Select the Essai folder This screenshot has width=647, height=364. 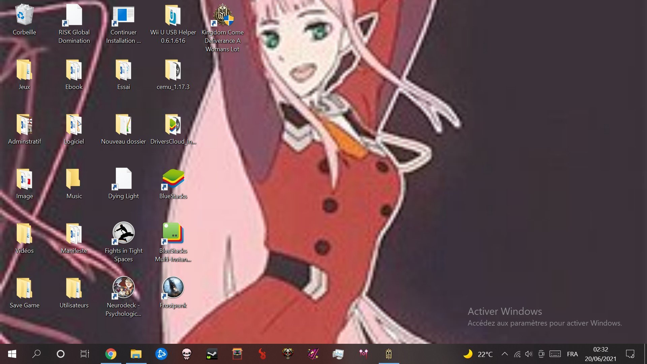click(x=123, y=75)
